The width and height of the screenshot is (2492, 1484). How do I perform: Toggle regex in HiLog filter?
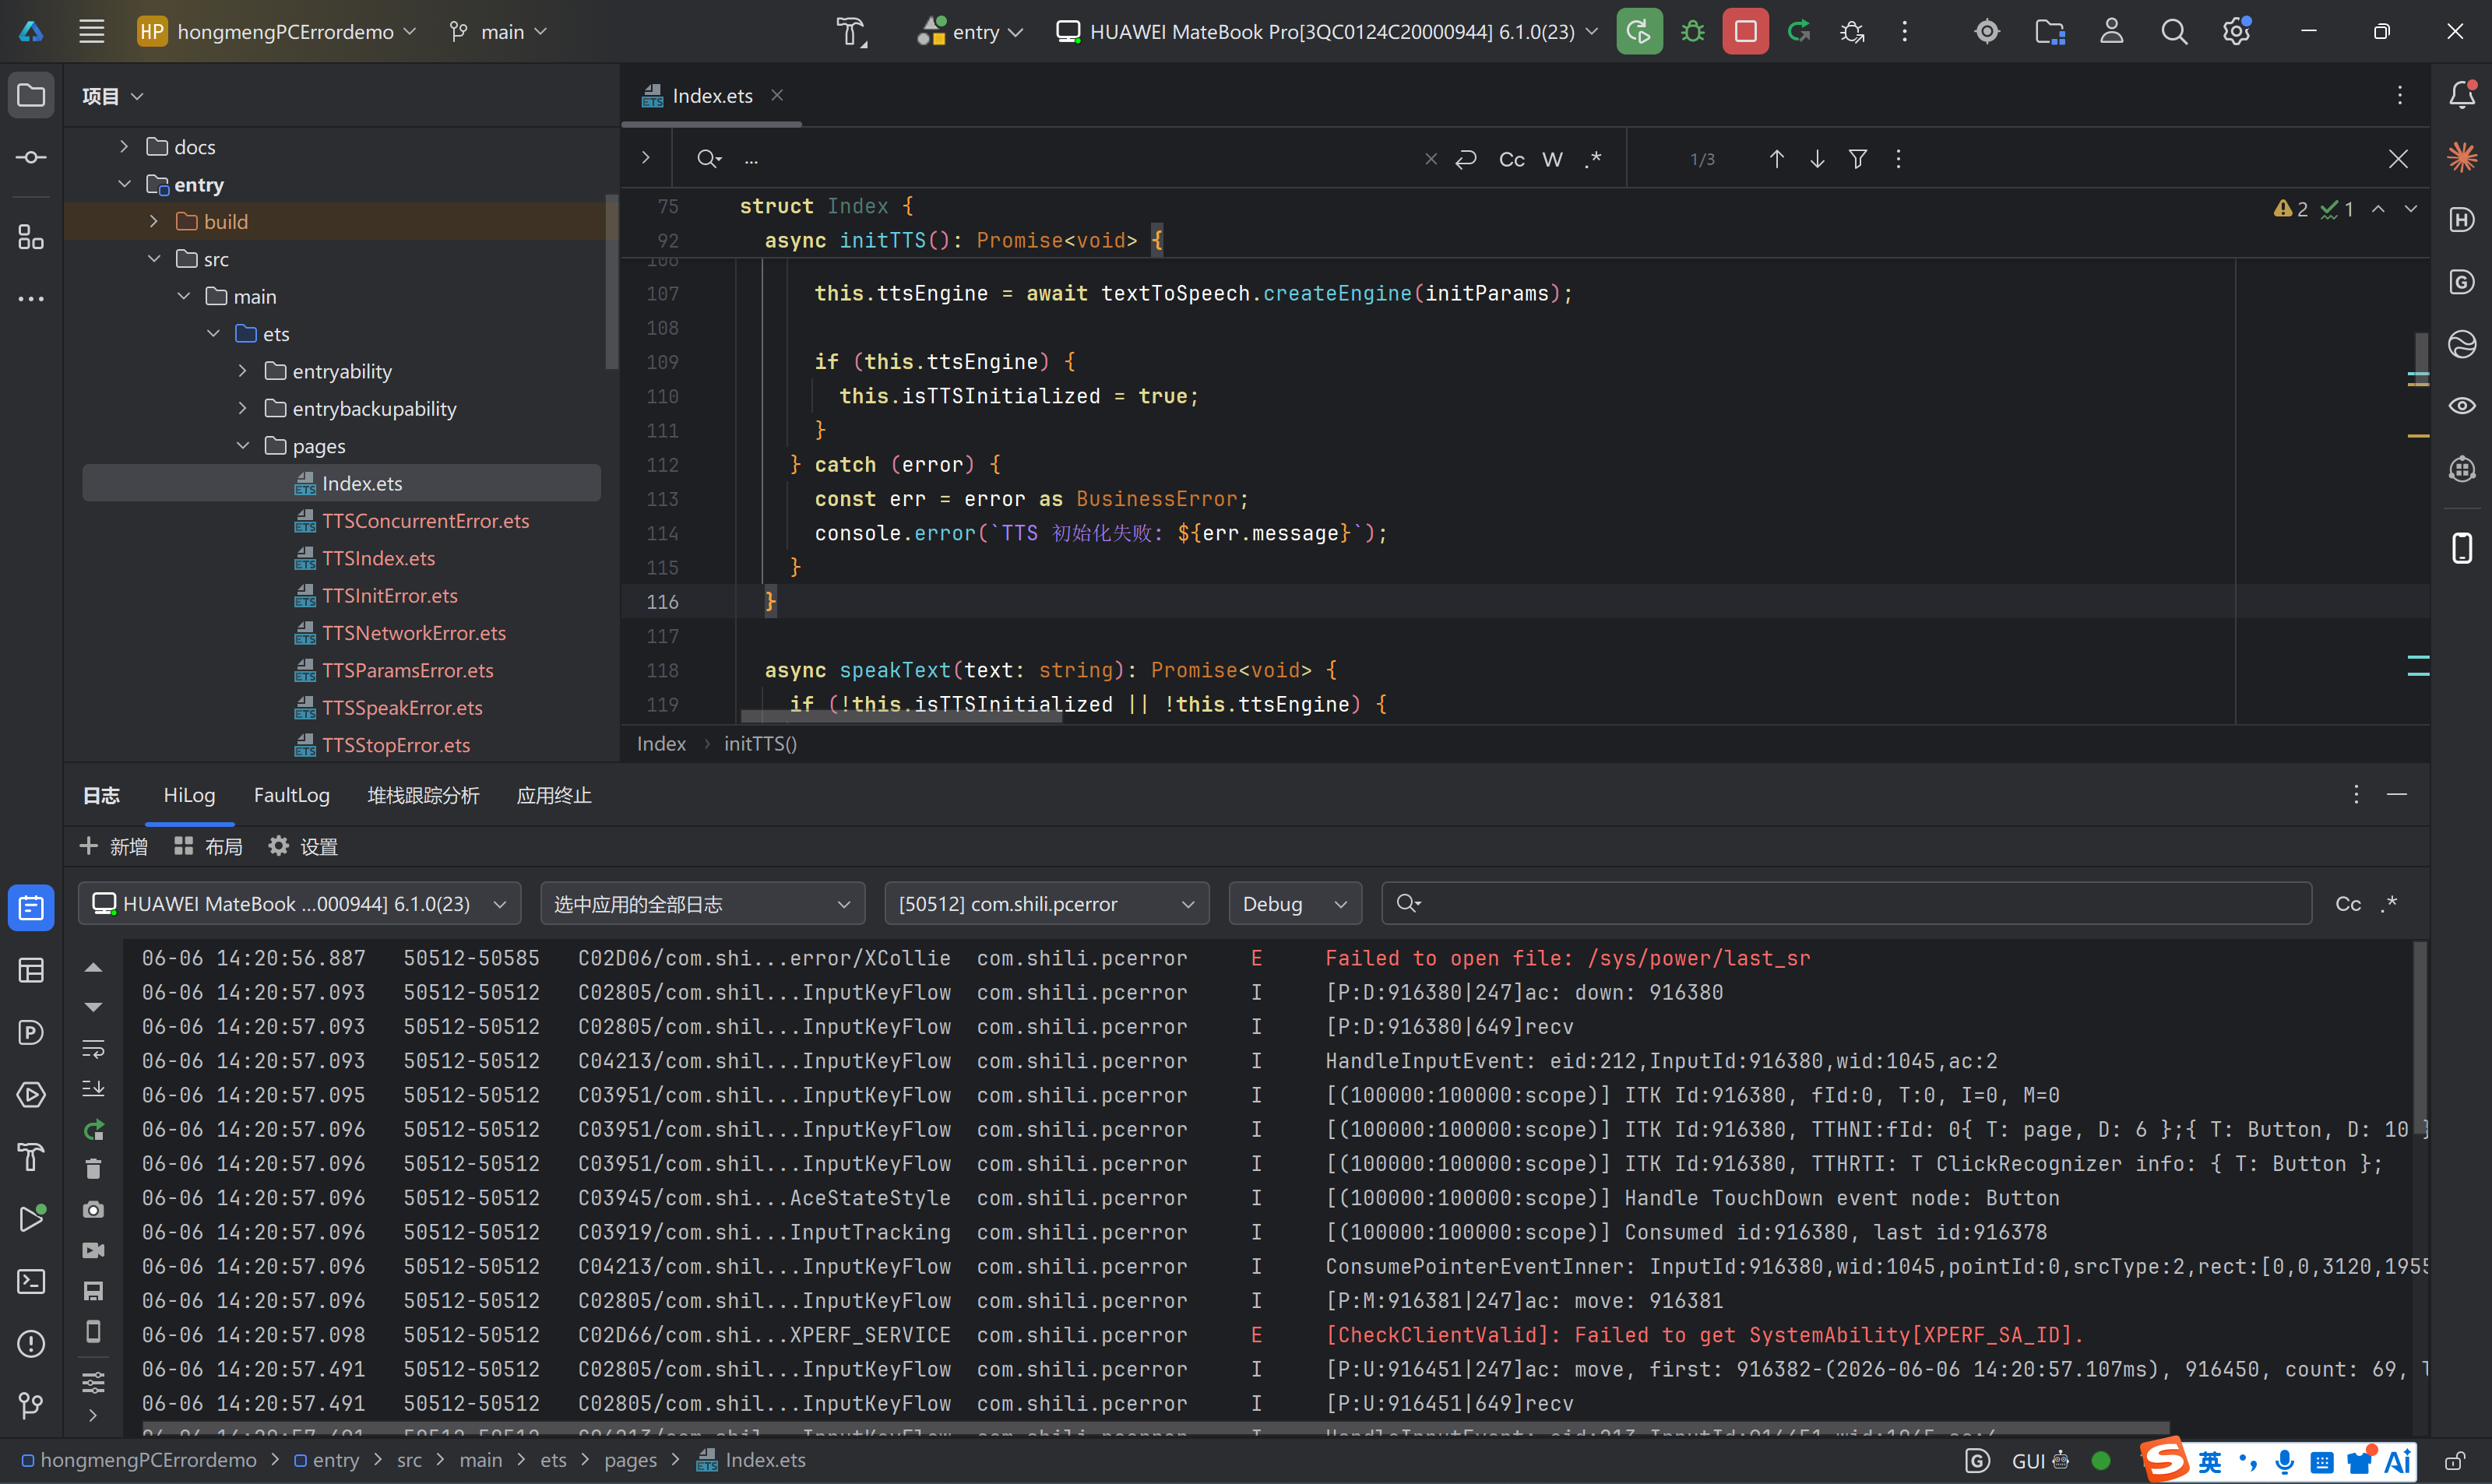(2389, 904)
